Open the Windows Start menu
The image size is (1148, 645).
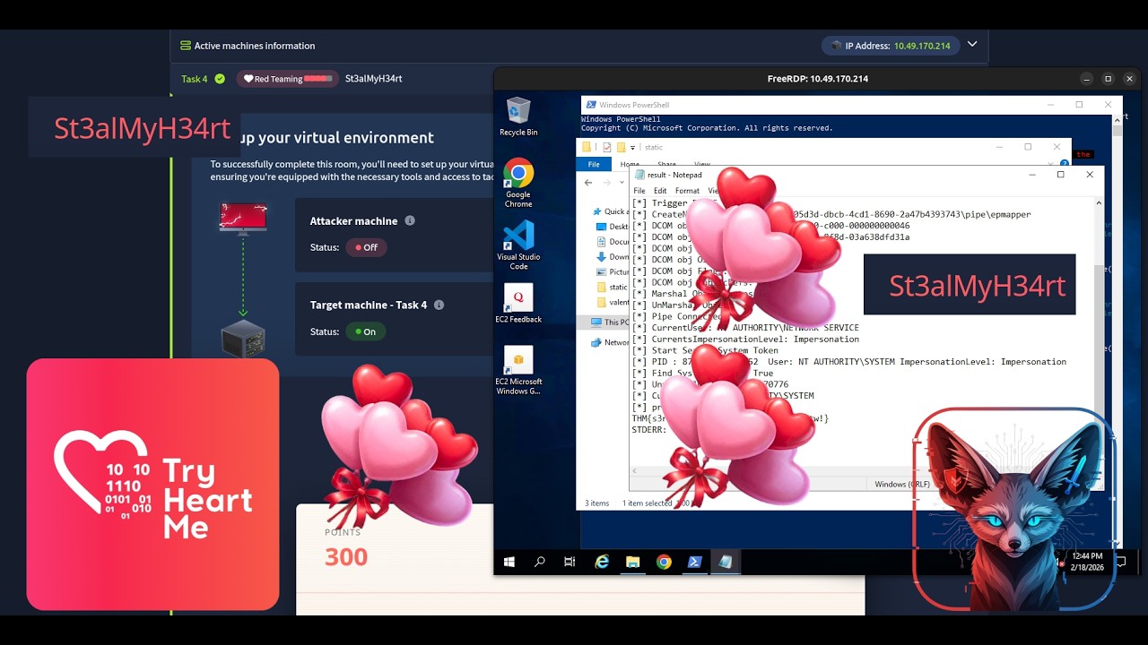click(x=509, y=562)
